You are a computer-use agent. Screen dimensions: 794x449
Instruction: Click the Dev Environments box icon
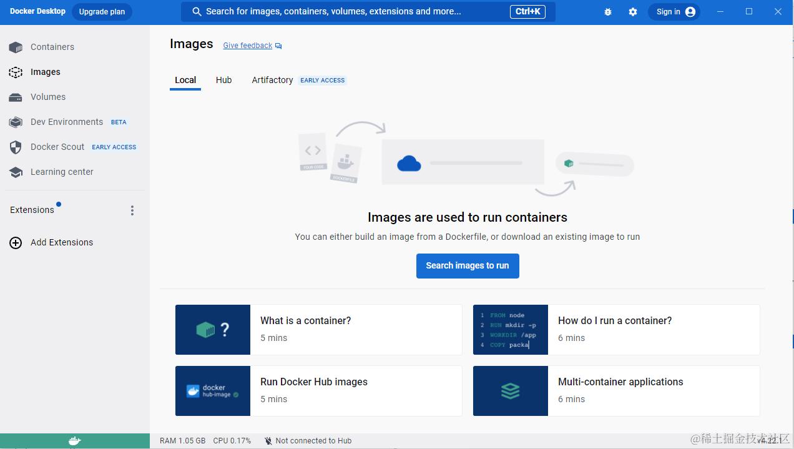(16, 122)
